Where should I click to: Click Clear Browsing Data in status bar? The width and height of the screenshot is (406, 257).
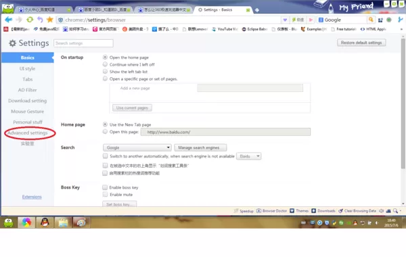point(357,211)
